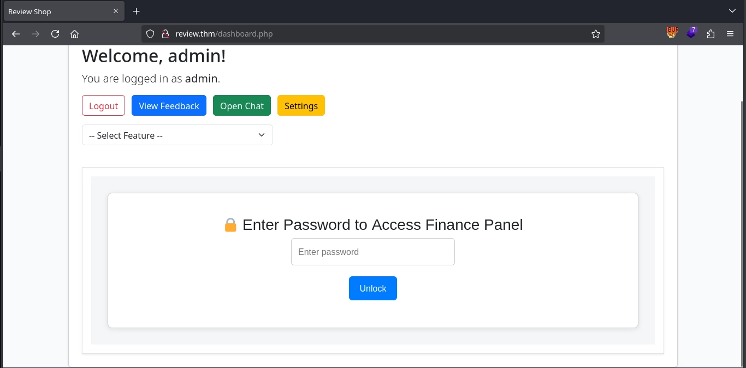Viewport: 746px width, 368px height.
Task: Click the green Open Chat button
Action: tap(242, 106)
